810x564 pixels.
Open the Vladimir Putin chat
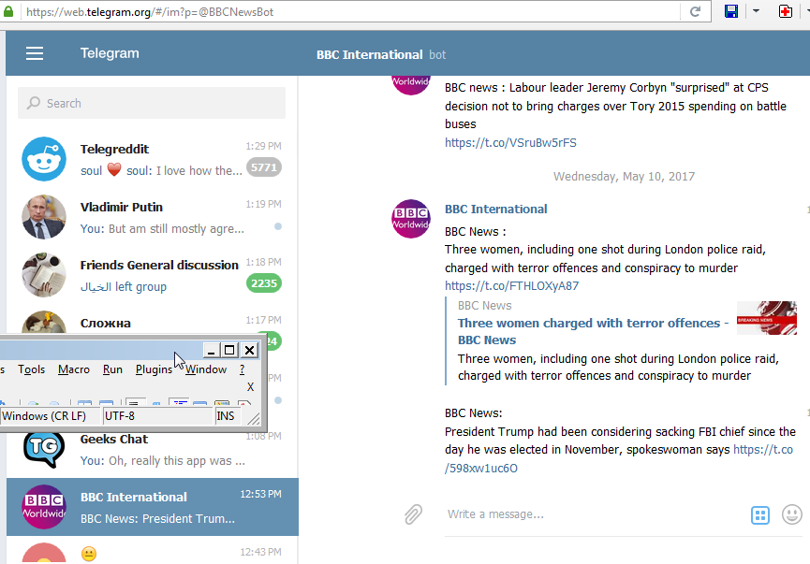coord(152,217)
